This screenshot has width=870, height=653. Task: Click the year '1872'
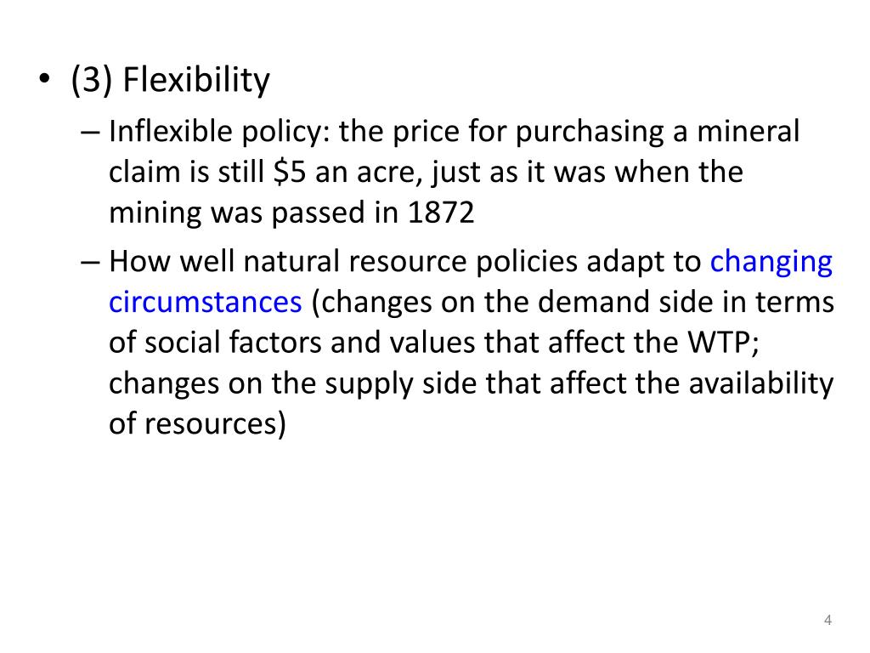click(x=441, y=213)
